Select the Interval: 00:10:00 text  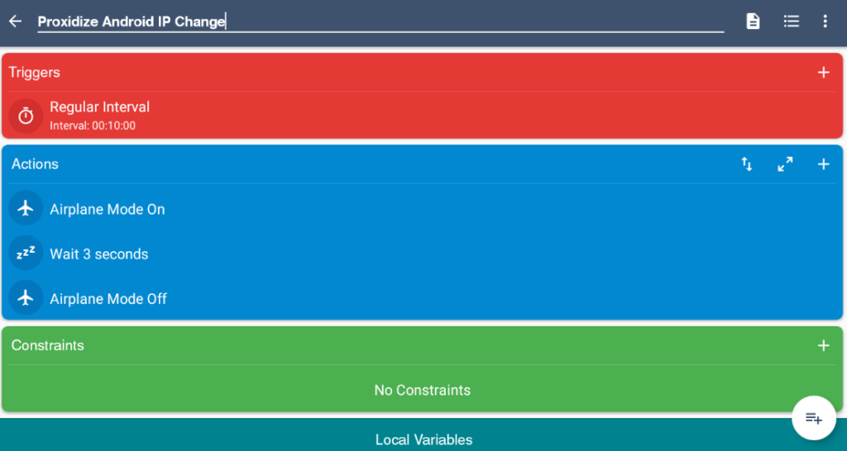93,126
